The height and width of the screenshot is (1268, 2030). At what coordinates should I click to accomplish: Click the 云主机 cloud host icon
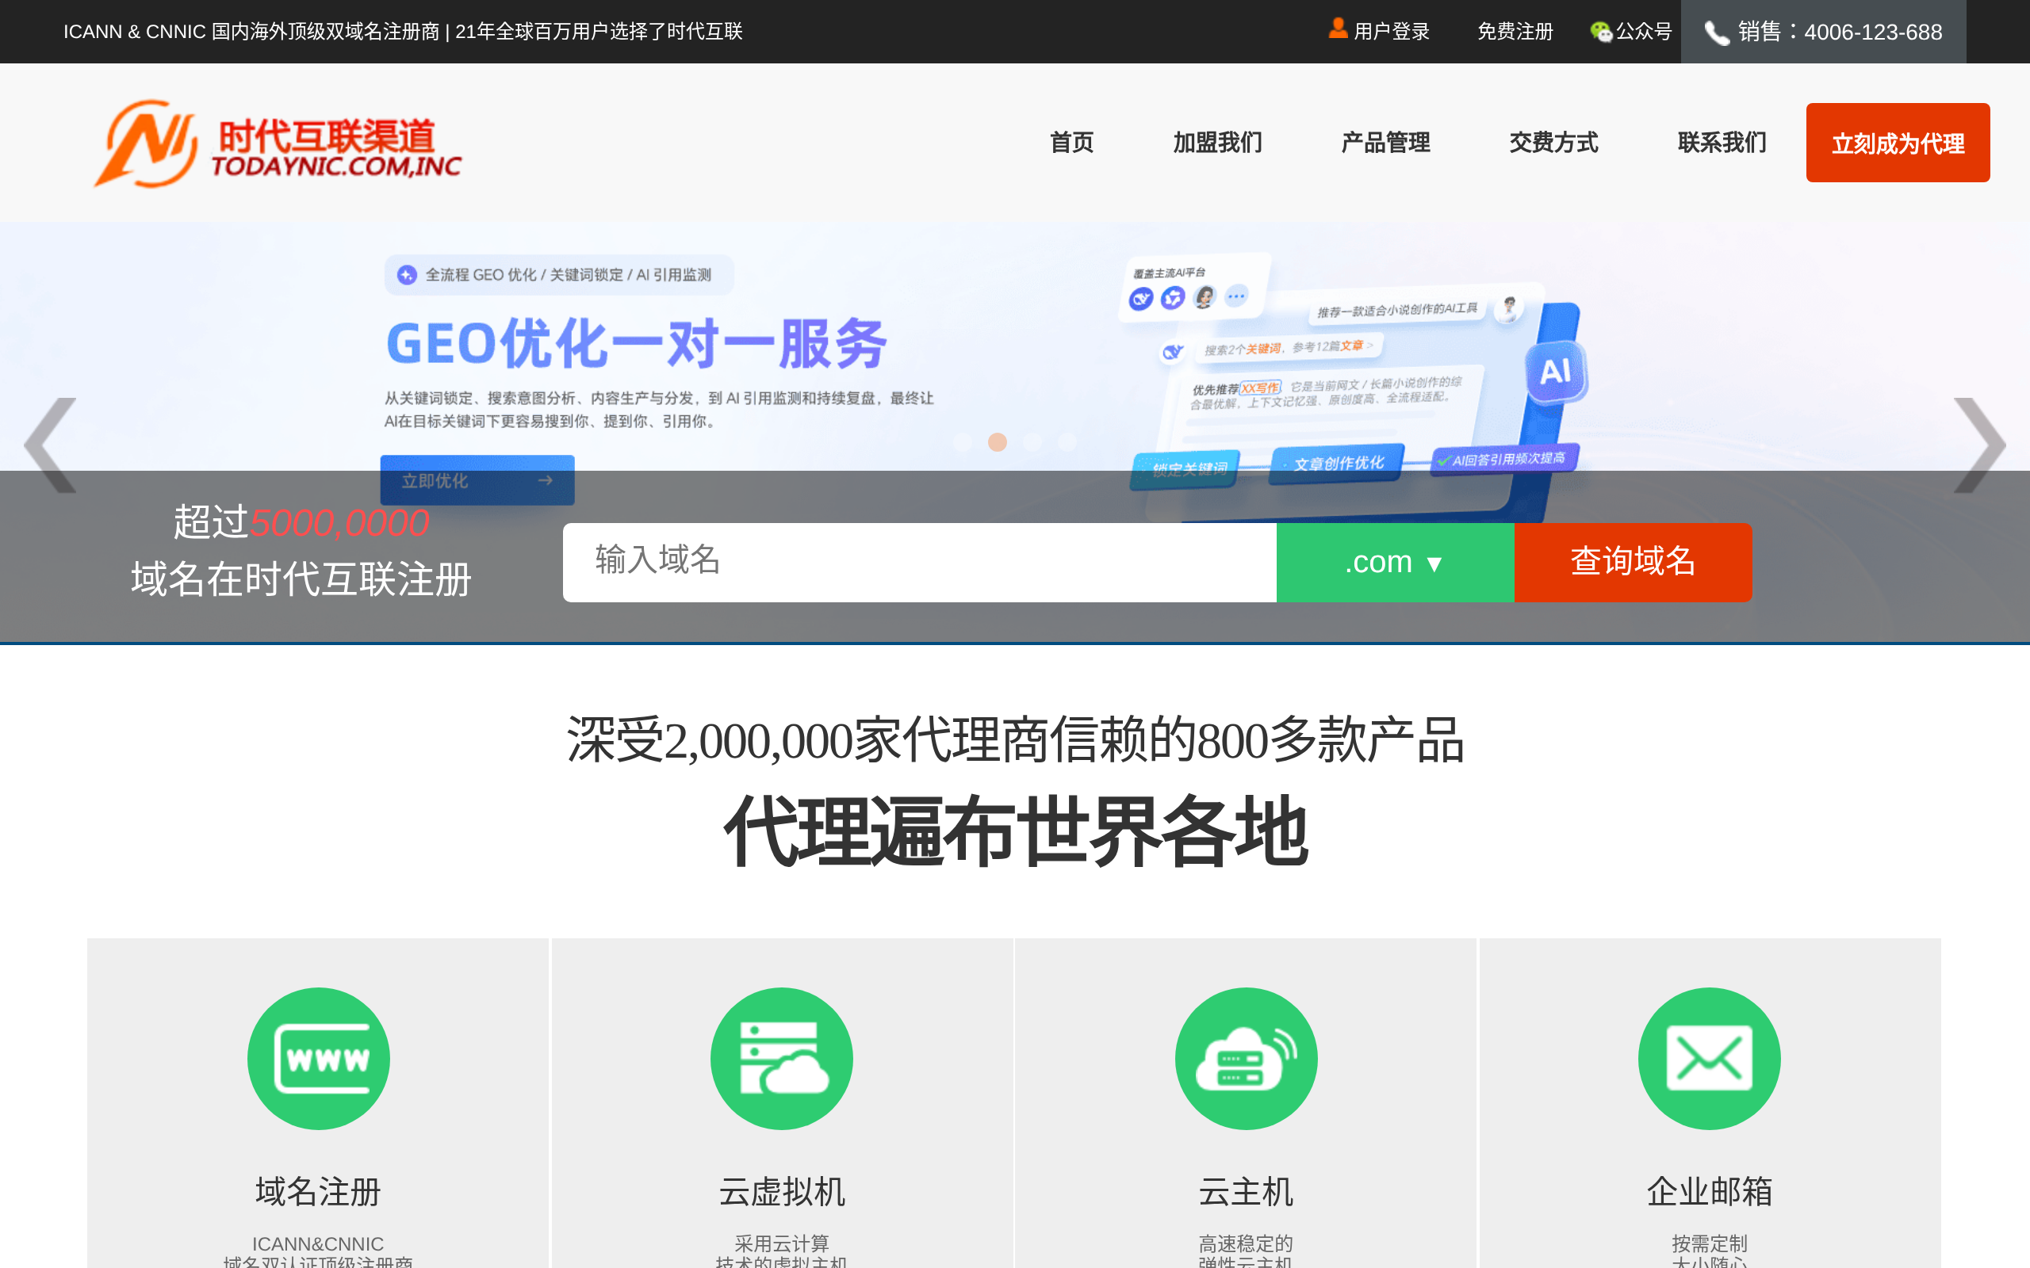(1246, 1058)
